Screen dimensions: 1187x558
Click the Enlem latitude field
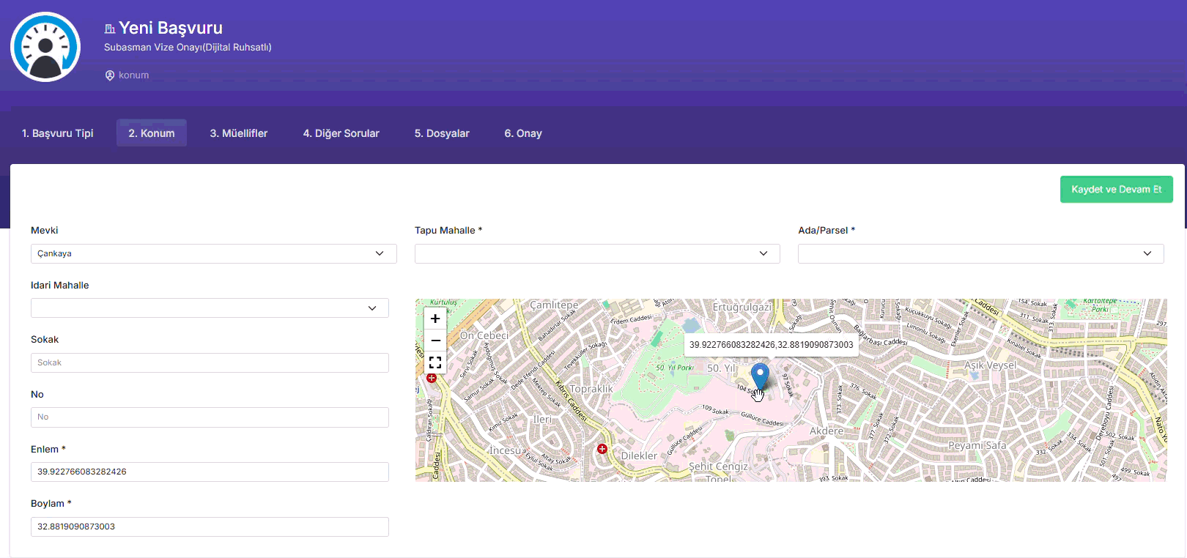pyautogui.click(x=210, y=472)
